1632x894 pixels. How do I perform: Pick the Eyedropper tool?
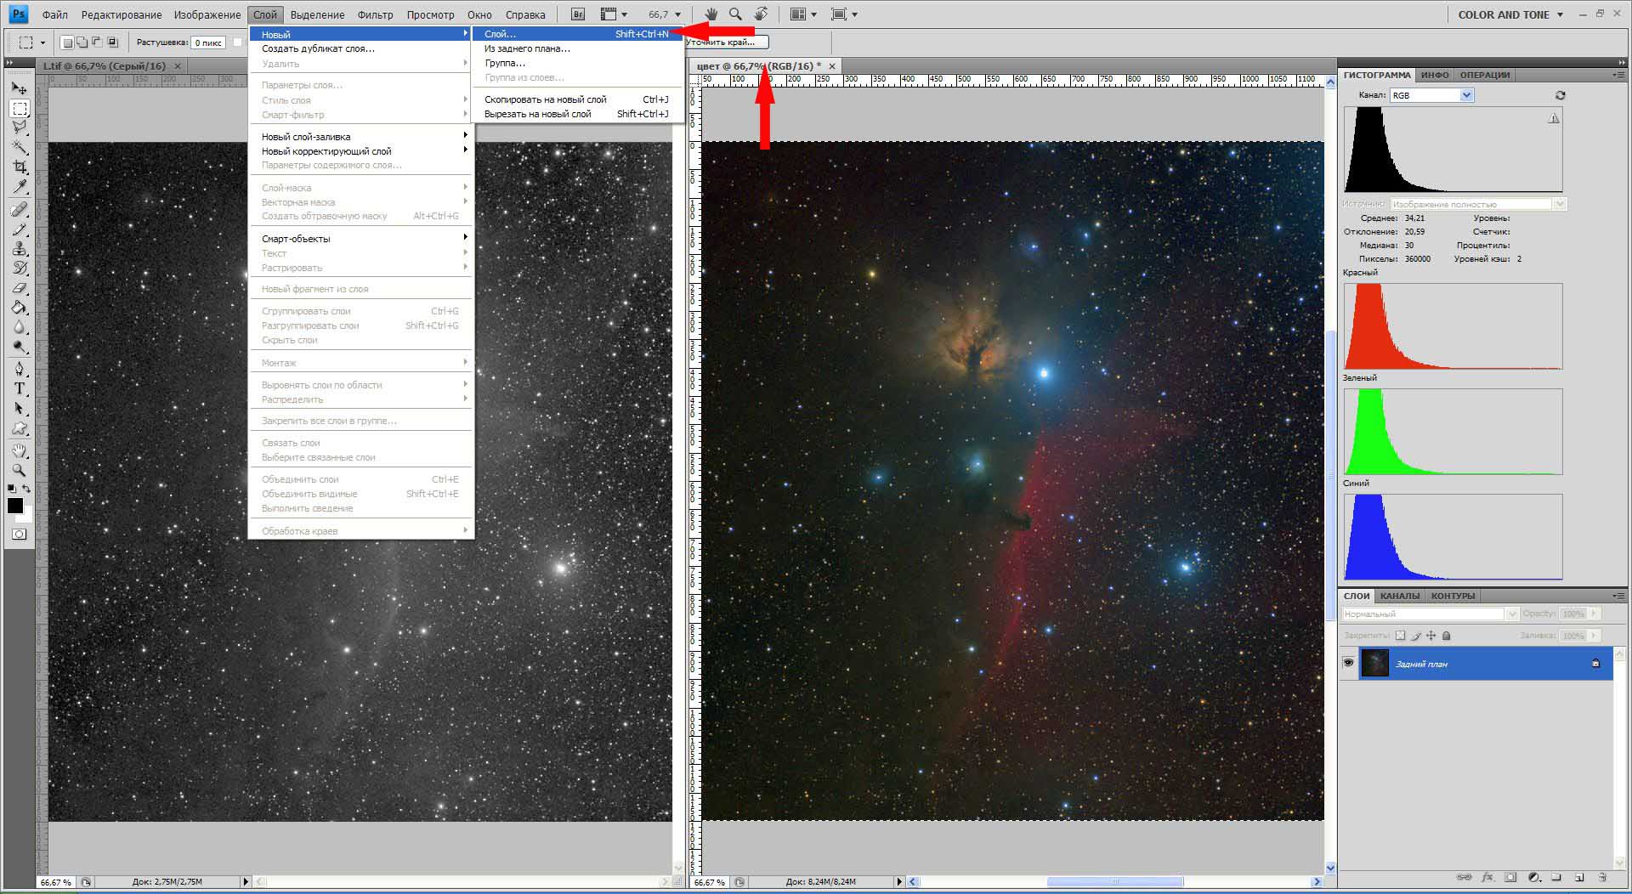(20, 187)
